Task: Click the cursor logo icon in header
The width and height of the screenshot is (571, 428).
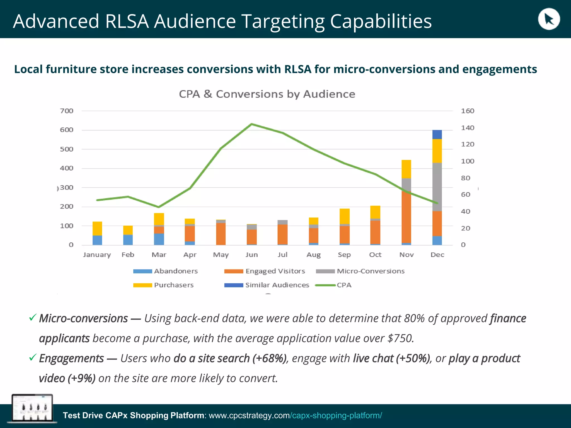Action: [x=549, y=19]
